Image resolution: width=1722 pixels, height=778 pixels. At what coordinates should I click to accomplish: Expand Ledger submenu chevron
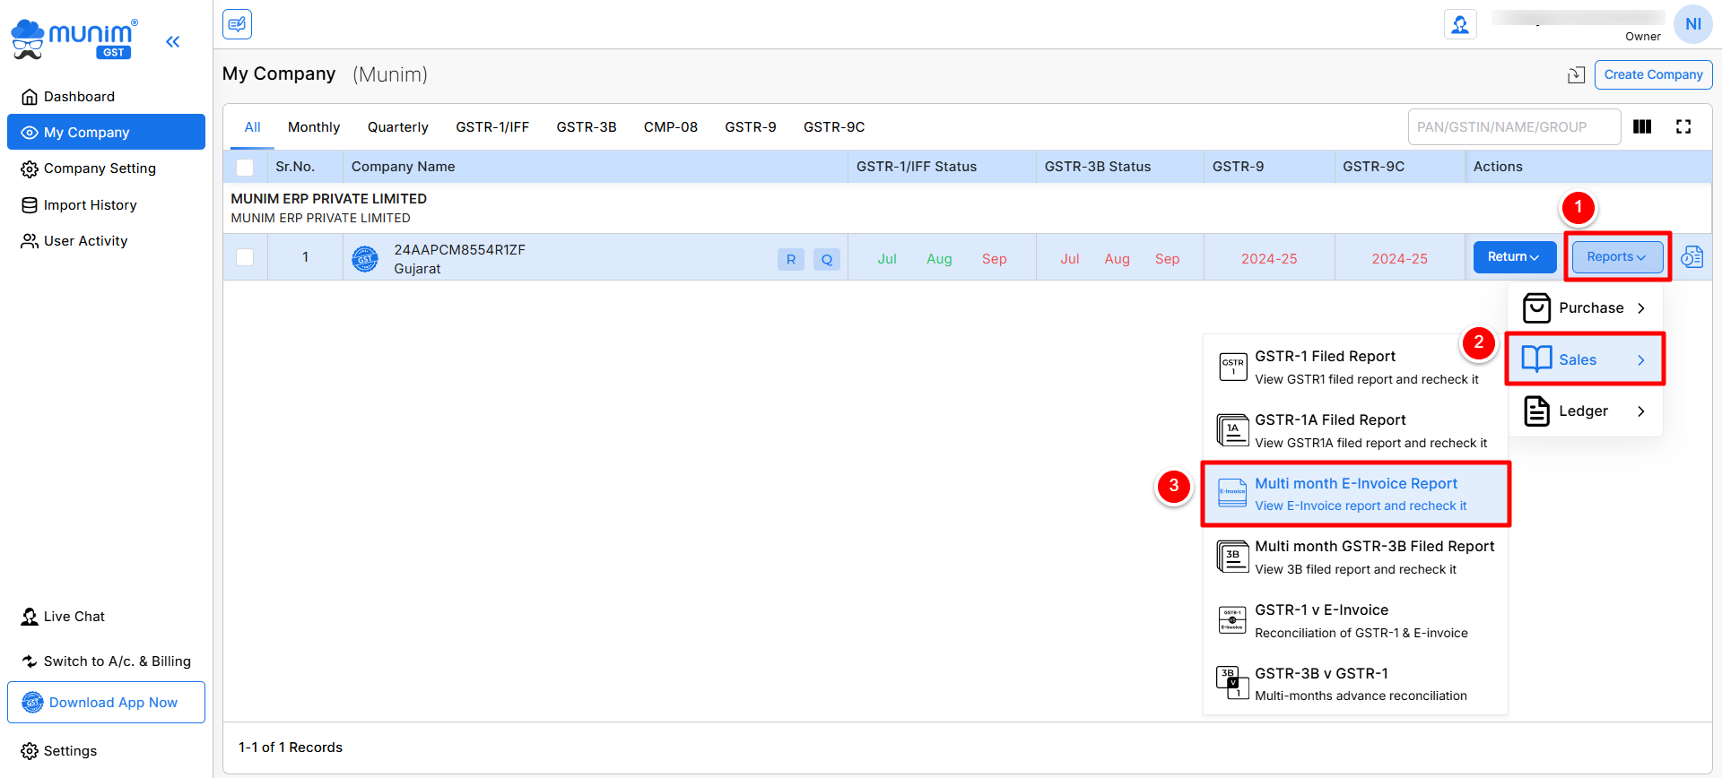[1640, 411]
